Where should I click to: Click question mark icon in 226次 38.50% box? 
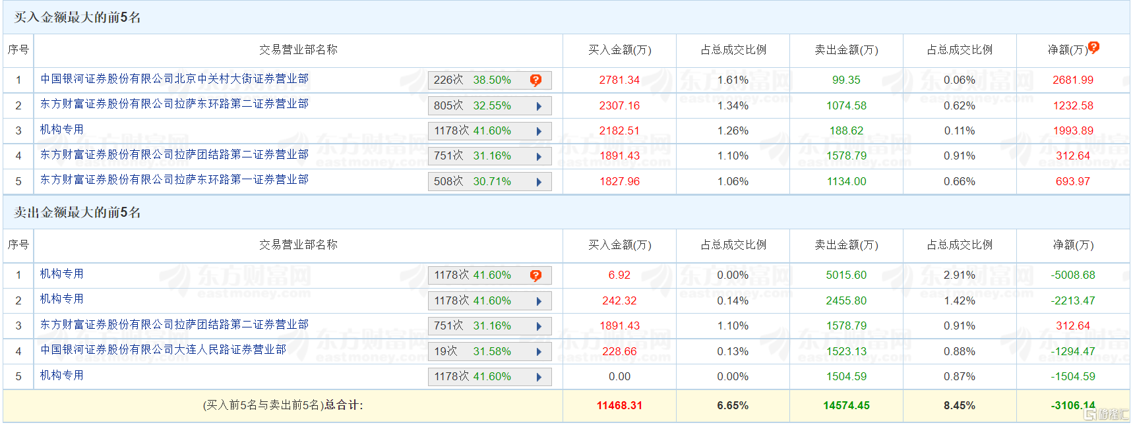click(x=536, y=80)
